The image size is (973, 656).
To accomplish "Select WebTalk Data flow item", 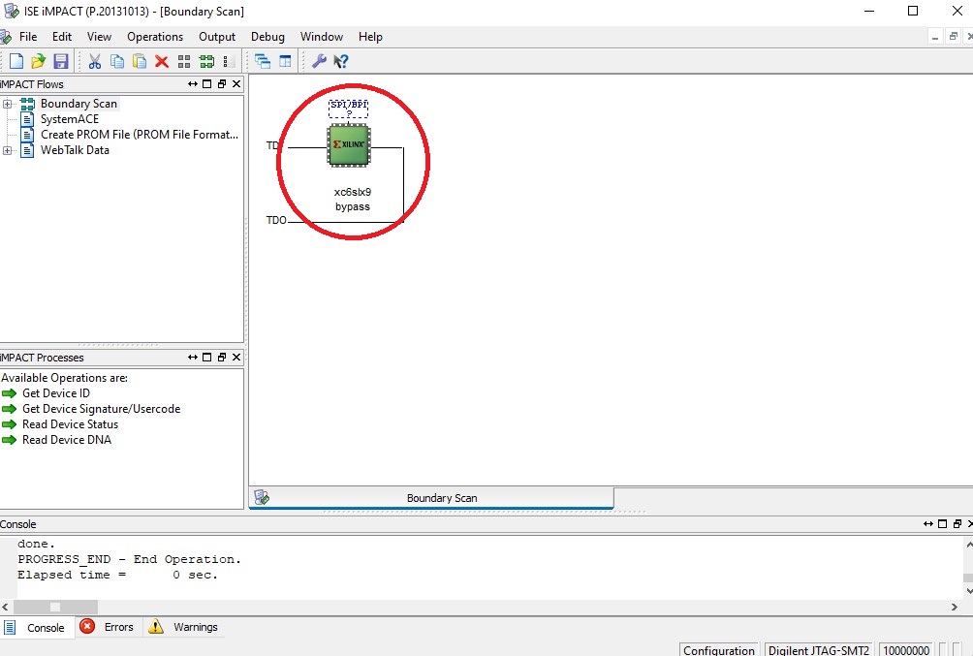I will tap(75, 150).
